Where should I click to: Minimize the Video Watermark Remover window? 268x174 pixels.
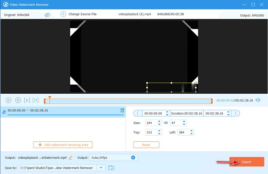pyautogui.click(x=244, y=4)
